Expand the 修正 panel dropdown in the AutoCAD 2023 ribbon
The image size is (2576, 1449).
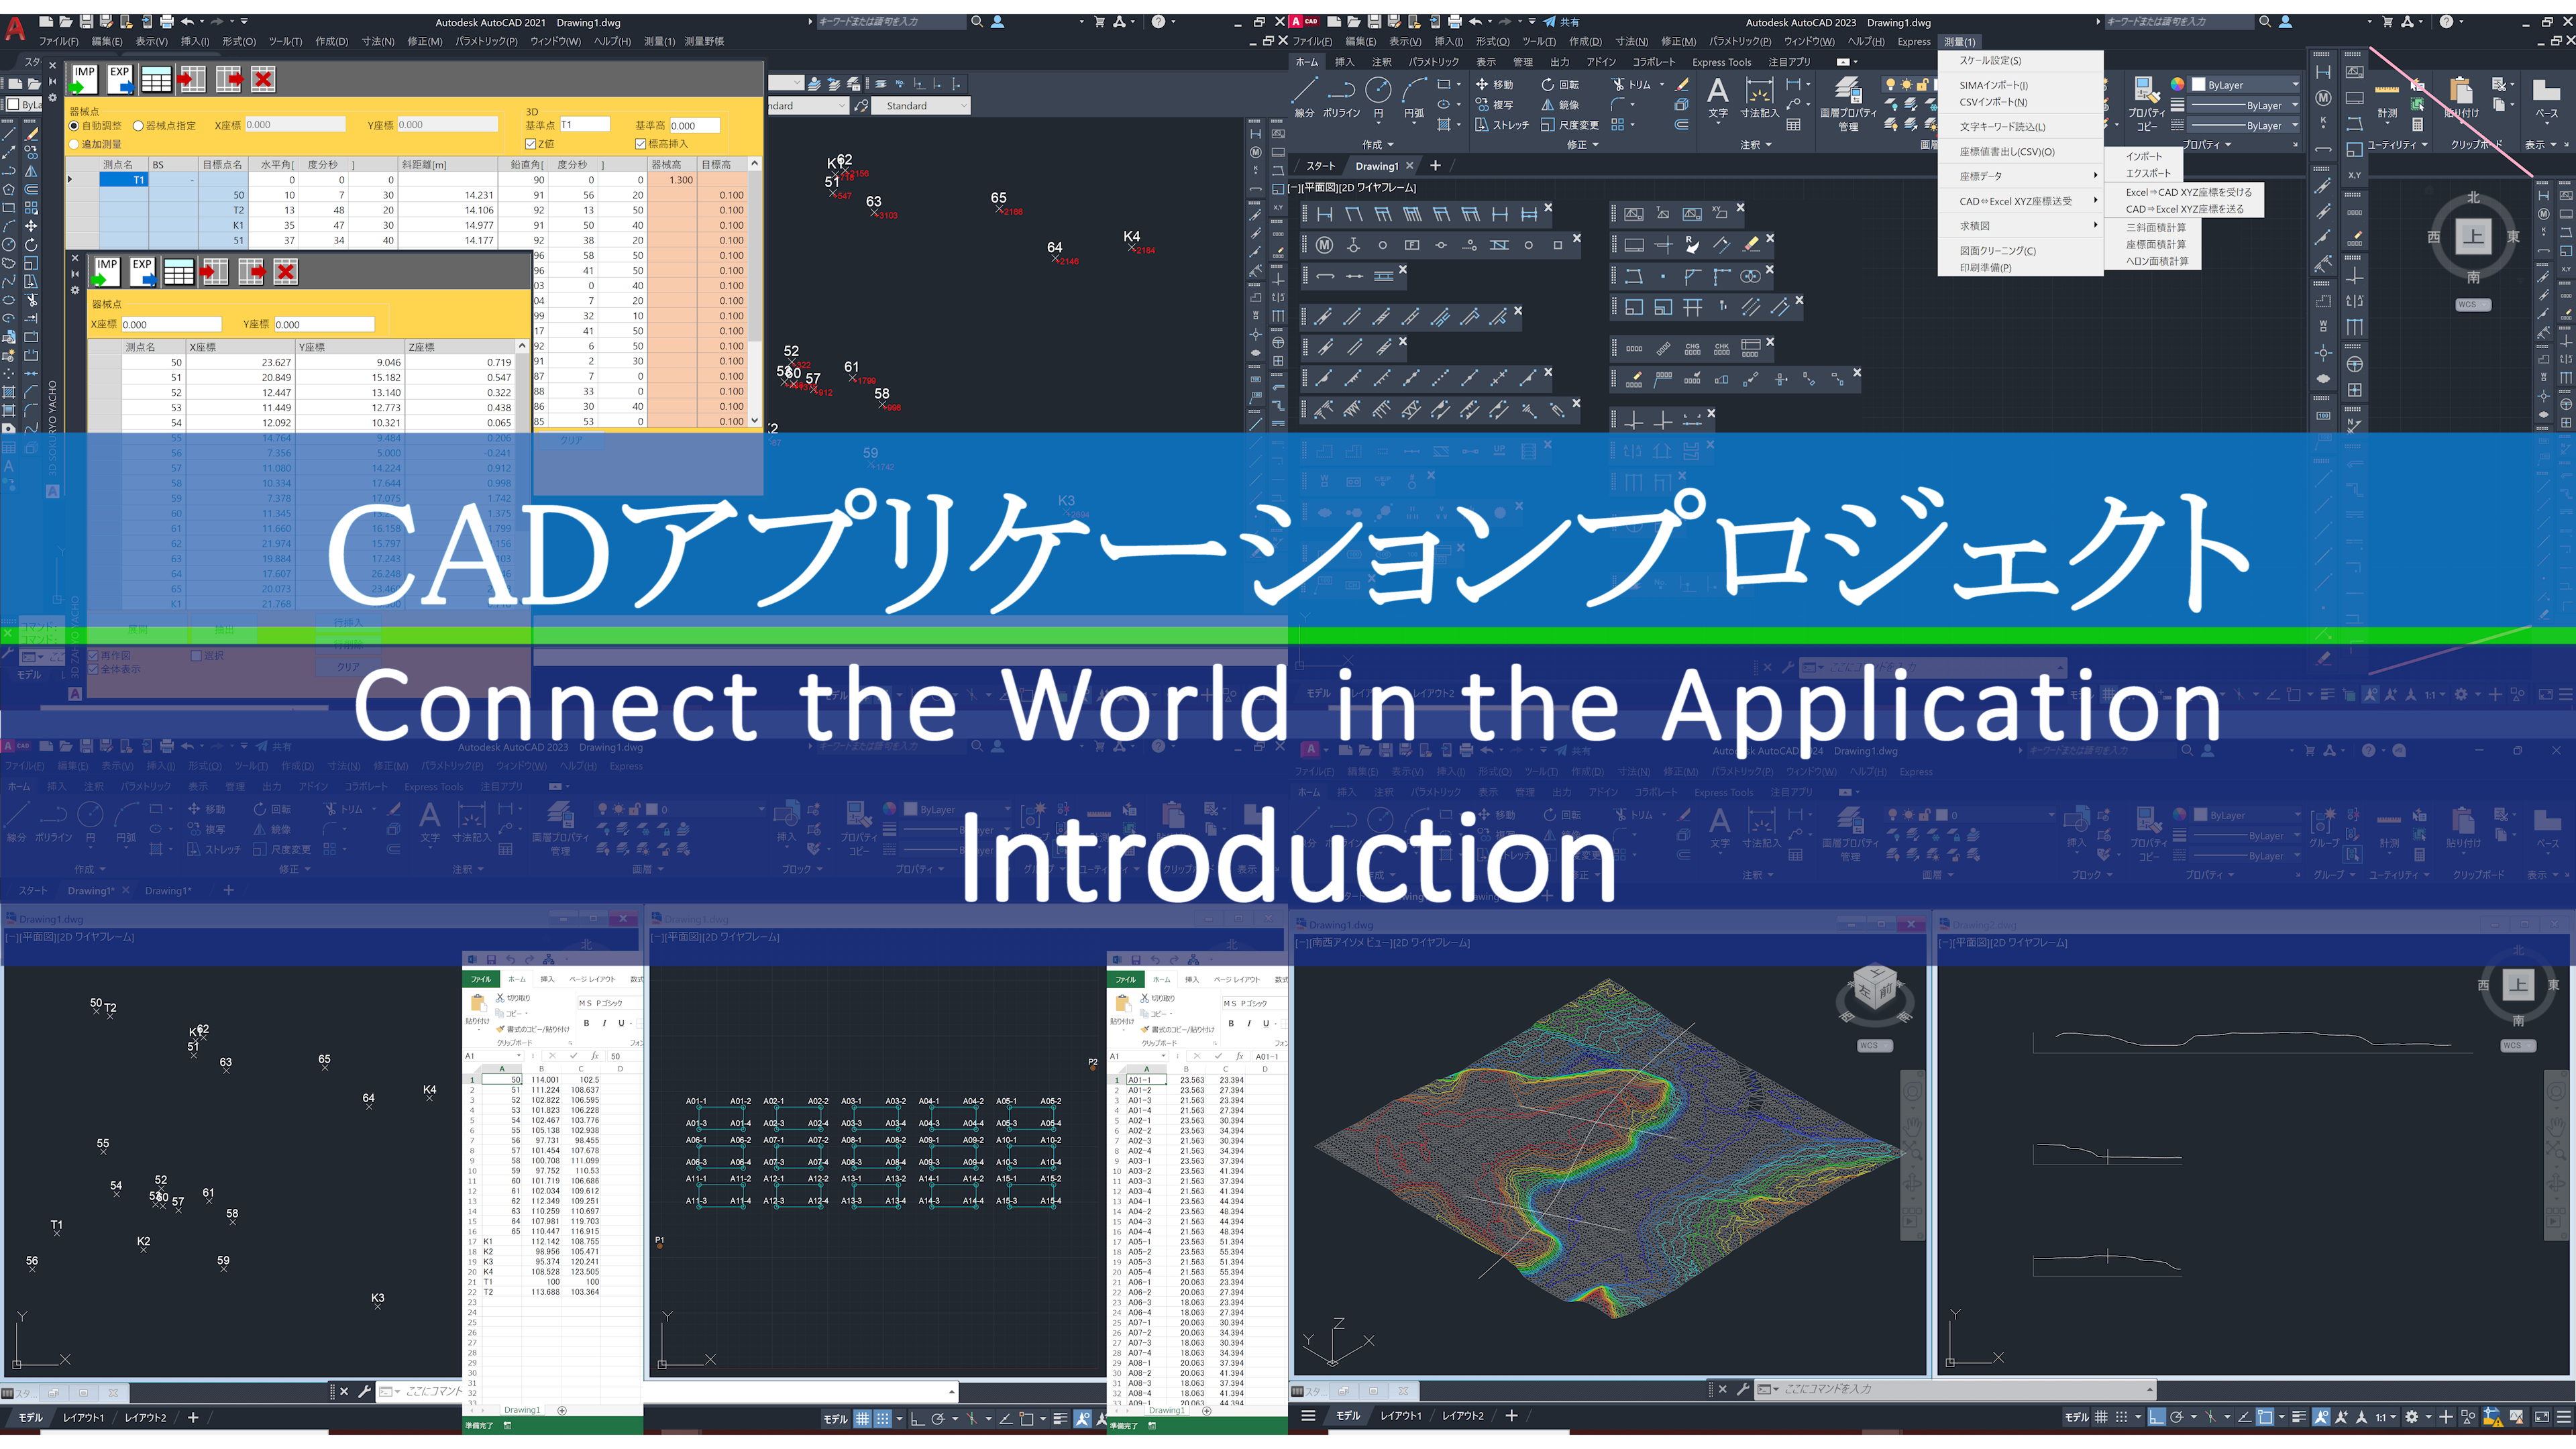coord(1583,144)
